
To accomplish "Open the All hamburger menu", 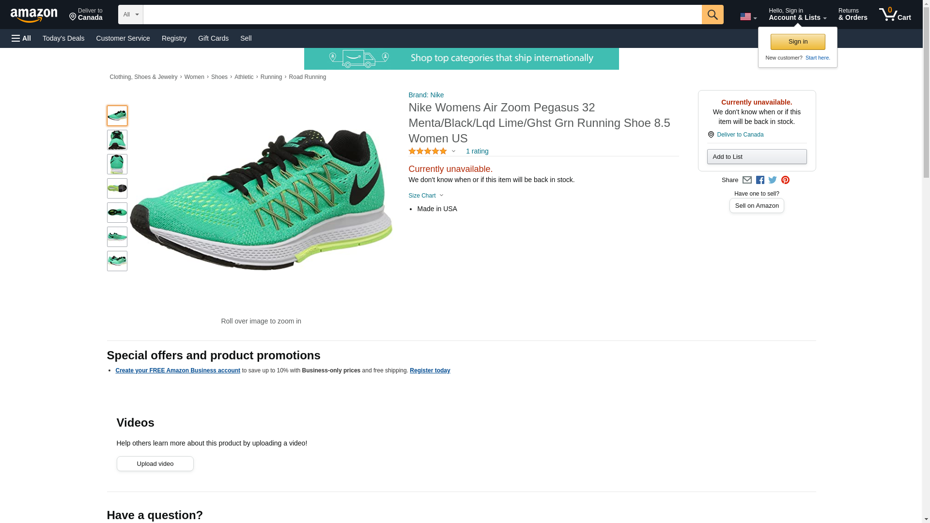I will pos(21,38).
